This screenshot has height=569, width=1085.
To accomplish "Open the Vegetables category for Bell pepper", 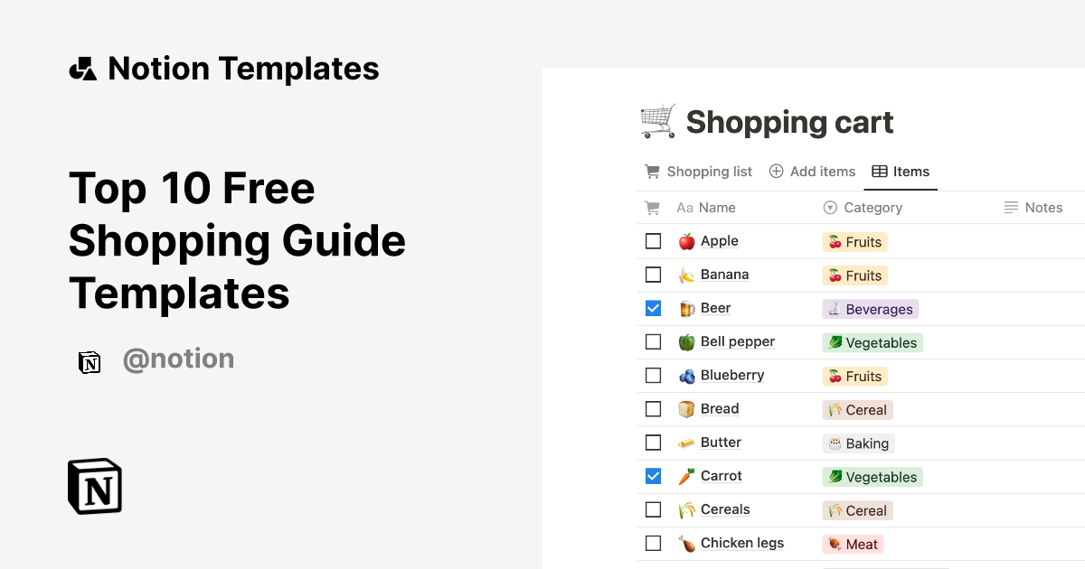I will tap(873, 342).
